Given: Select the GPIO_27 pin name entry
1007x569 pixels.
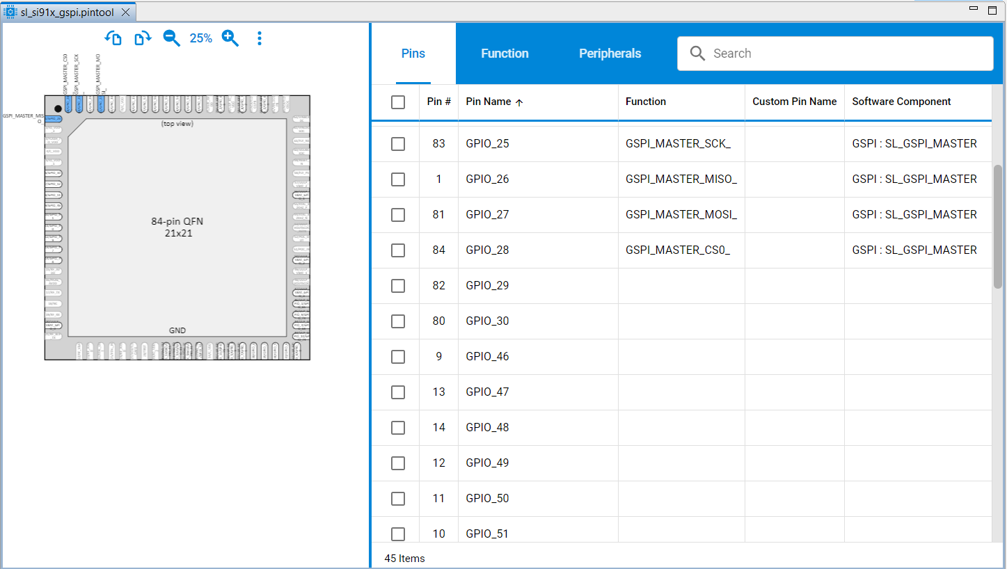Looking at the screenshot, I should coord(487,214).
